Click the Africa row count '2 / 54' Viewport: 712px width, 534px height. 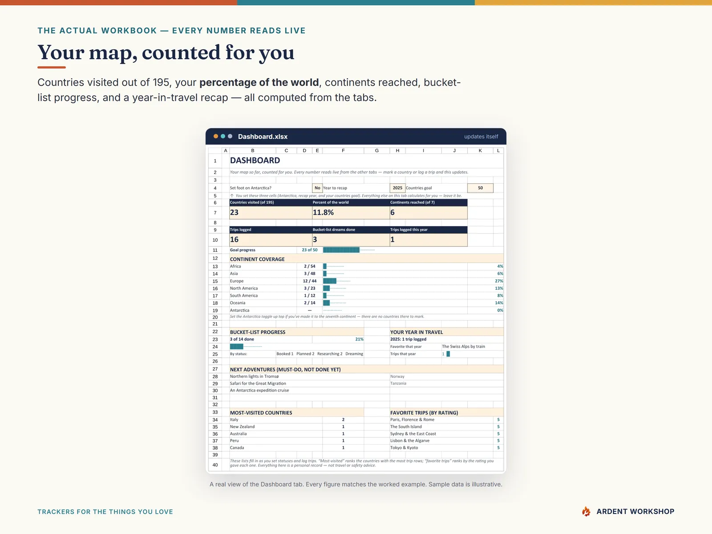(x=309, y=267)
